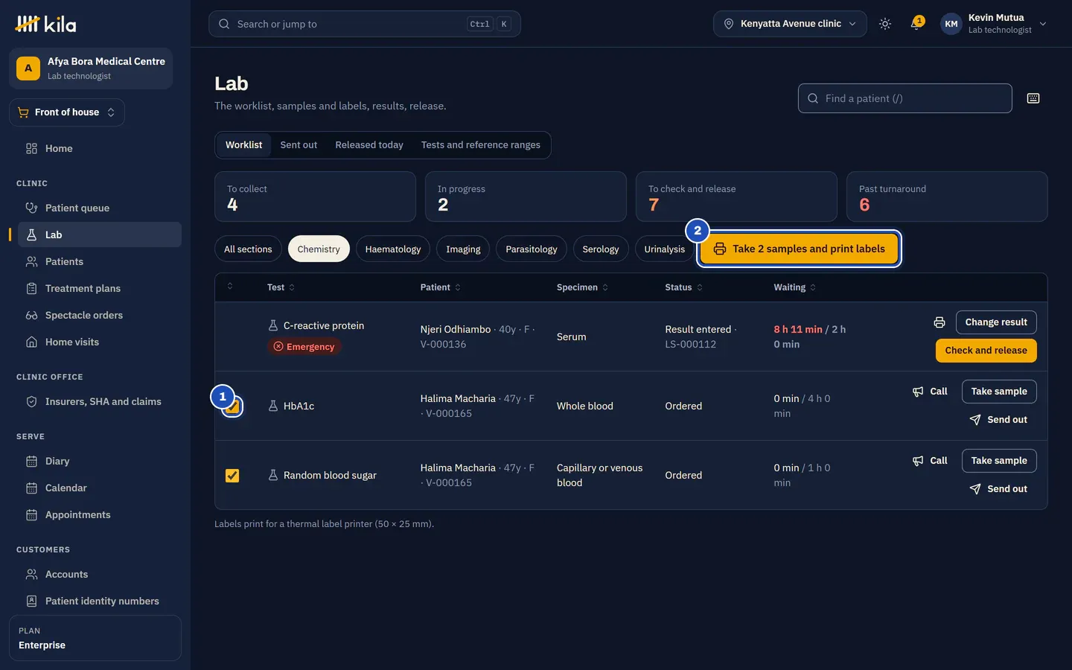Open the To check and release card
This screenshot has width=1072, height=670.
(x=736, y=197)
